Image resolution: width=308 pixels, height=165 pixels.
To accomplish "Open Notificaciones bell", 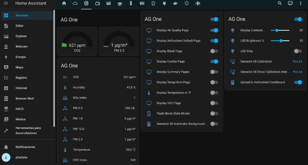I will tap(27, 147).
